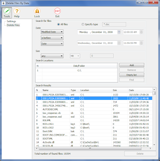Select row 1 file 0001.P02A.02870803
Viewport: 160px width, 161px height.
click(94, 95)
